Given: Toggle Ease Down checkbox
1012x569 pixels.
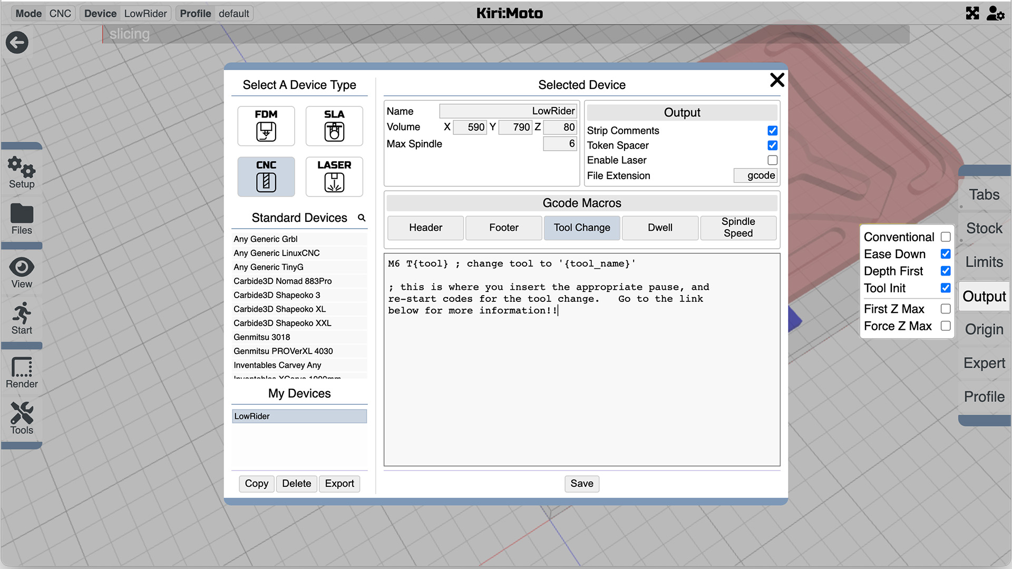Looking at the screenshot, I should click(x=946, y=254).
